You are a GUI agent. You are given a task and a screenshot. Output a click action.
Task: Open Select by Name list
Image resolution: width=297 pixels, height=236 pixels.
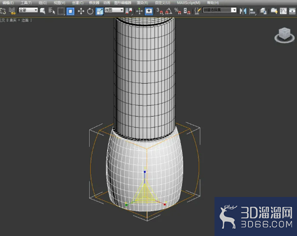coord(52,11)
